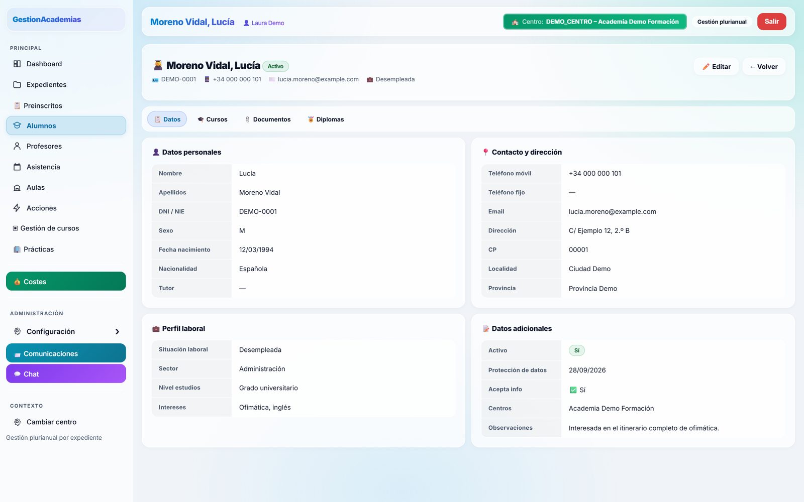
Task: Click the address C/ Ejemplo 12, 2.º B
Action: coord(599,230)
